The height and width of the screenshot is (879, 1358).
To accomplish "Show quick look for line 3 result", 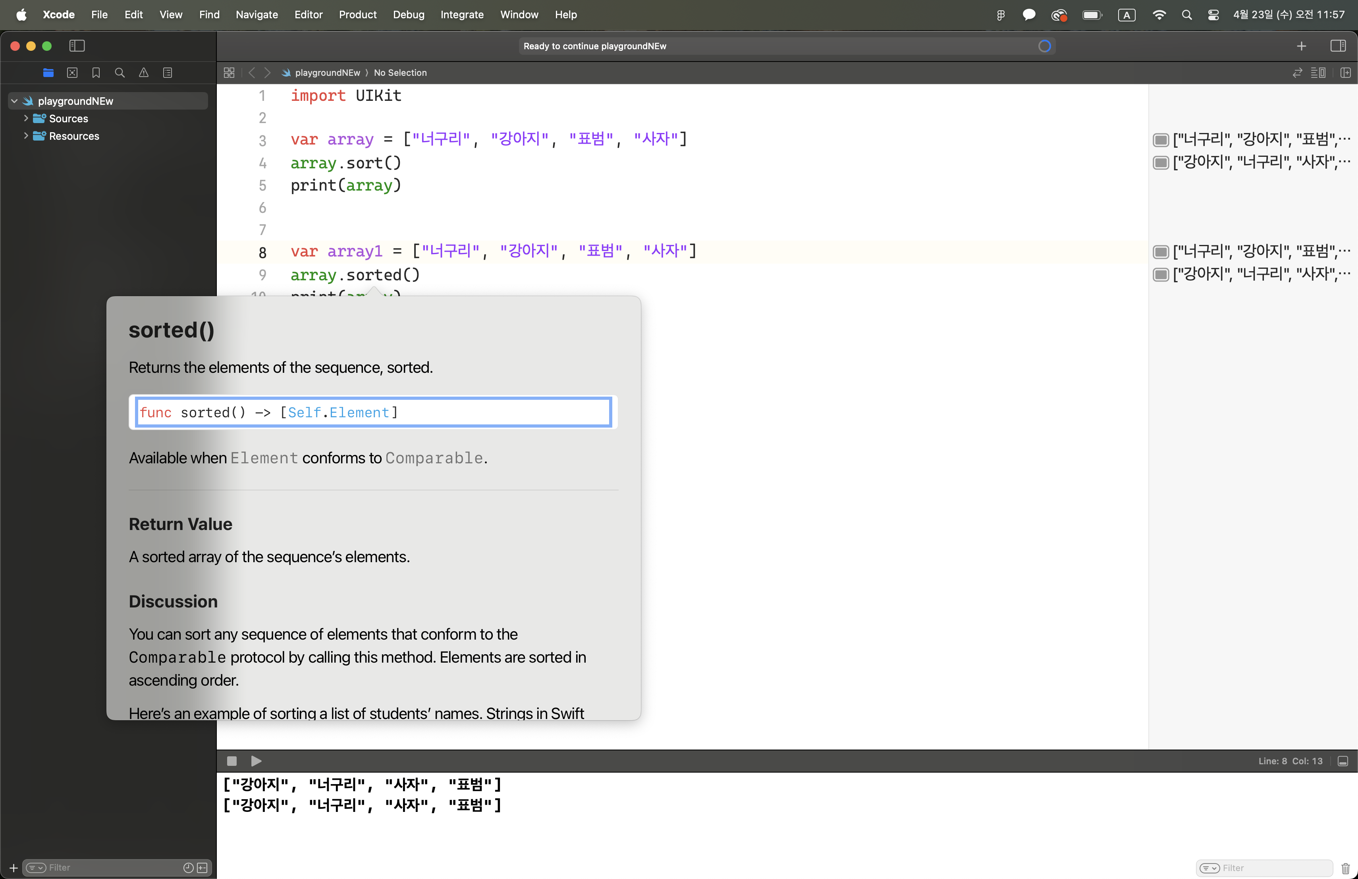I will click(1161, 140).
